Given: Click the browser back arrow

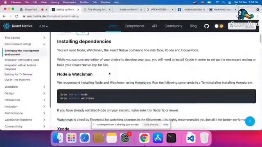Looking at the screenshot, I should (x=4, y=16).
